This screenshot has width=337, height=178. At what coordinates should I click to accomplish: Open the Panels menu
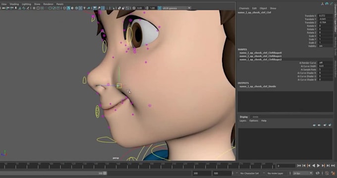[x=60, y=4]
